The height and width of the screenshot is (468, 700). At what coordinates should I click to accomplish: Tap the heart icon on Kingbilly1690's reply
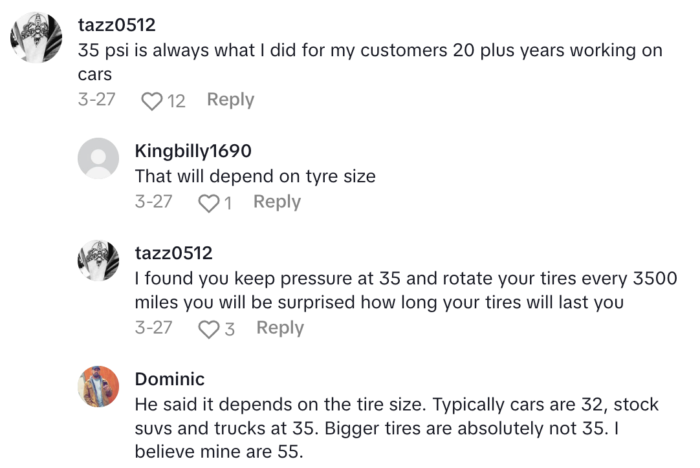[210, 202]
